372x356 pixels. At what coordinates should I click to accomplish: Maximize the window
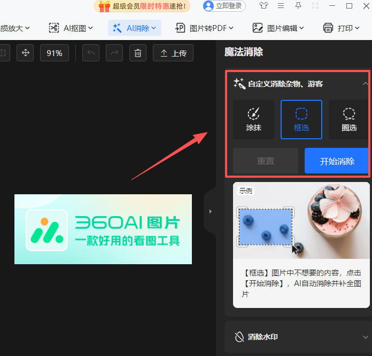point(349,5)
